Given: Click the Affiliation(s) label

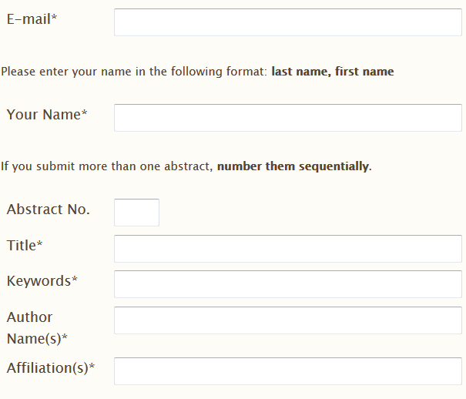Looking at the screenshot, I should 51,368.
